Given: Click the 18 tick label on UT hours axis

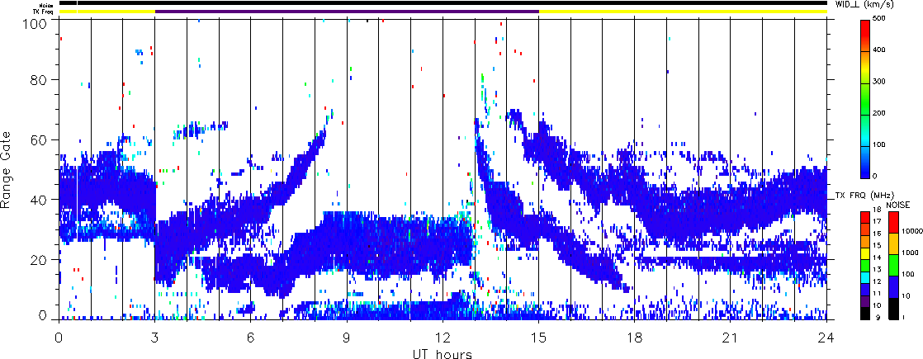Looking at the screenshot, I should coord(634,337).
